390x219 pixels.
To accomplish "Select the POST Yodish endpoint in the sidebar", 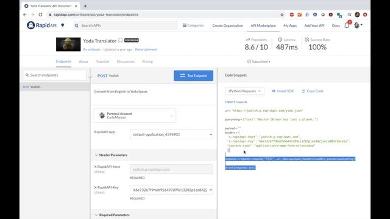I will pyautogui.click(x=55, y=87).
